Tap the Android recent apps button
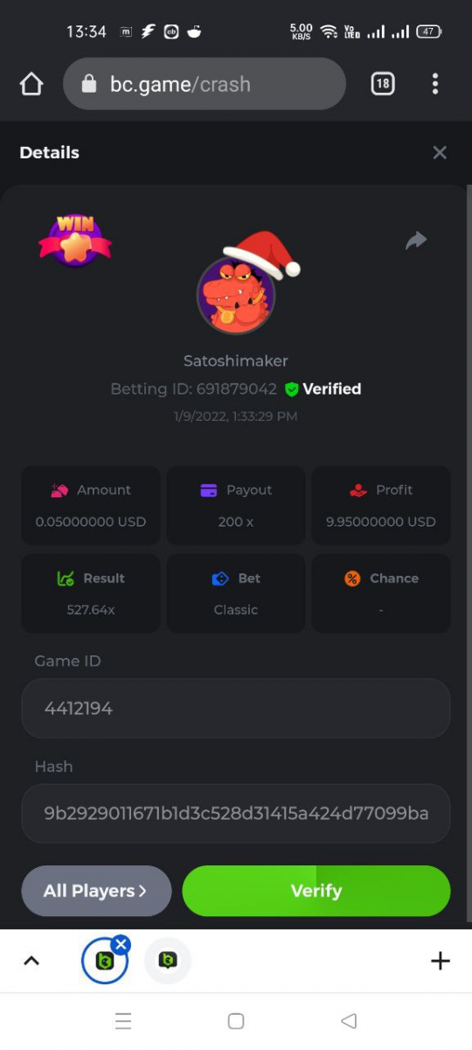The height and width of the screenshot is (1050, 472). coord(123,1021)
